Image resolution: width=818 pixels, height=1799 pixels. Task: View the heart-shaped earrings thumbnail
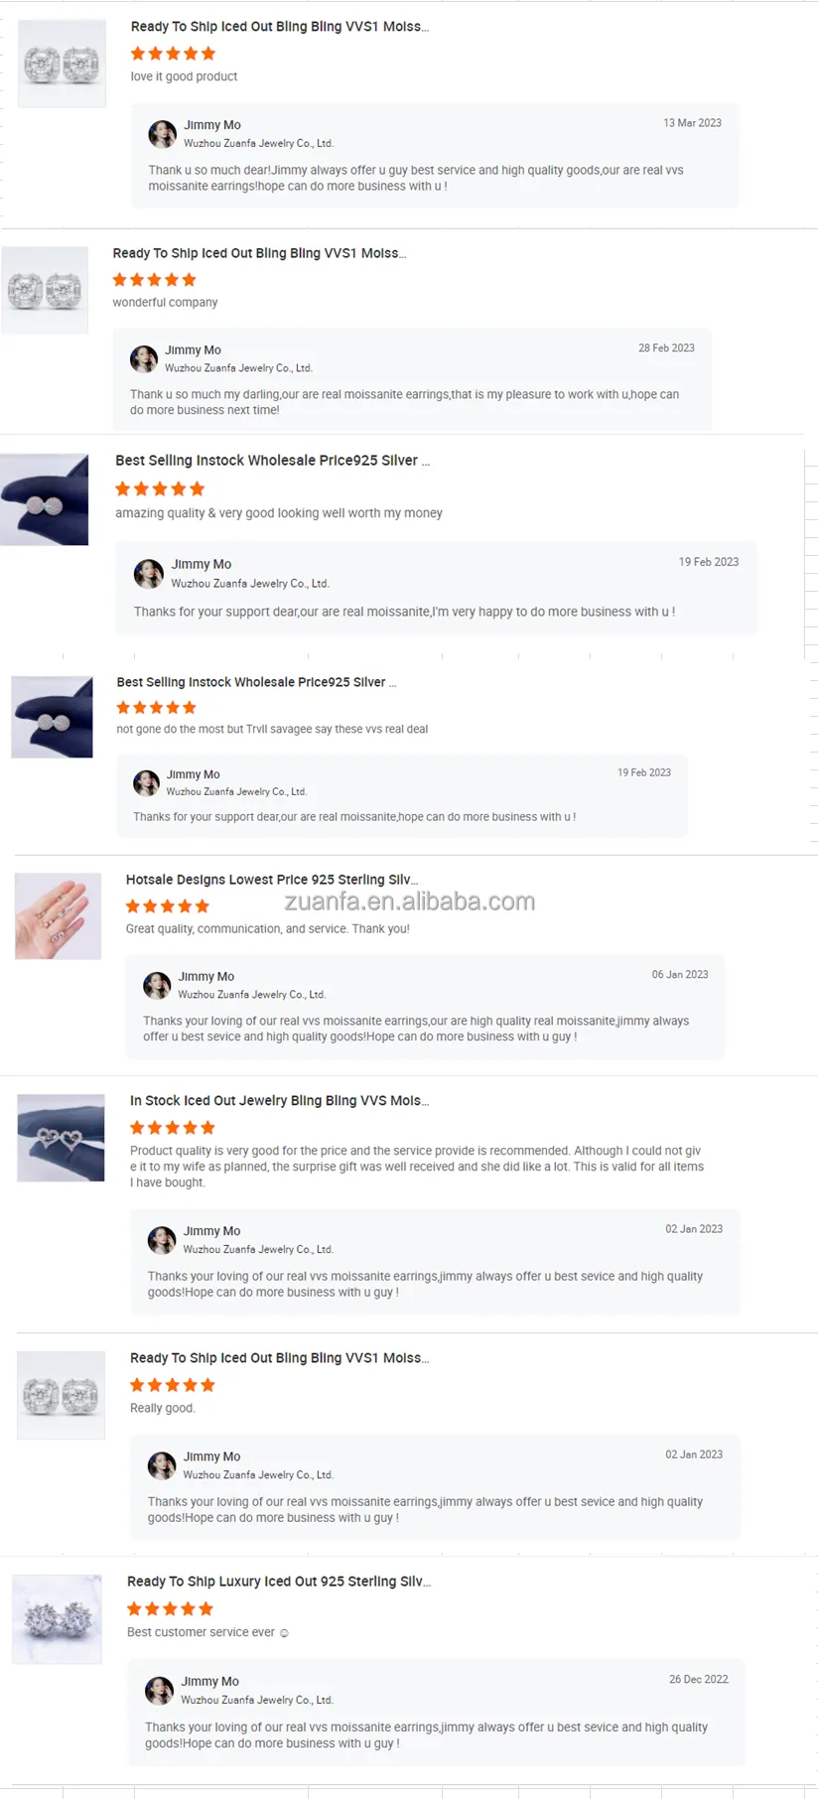point(61,1138)
